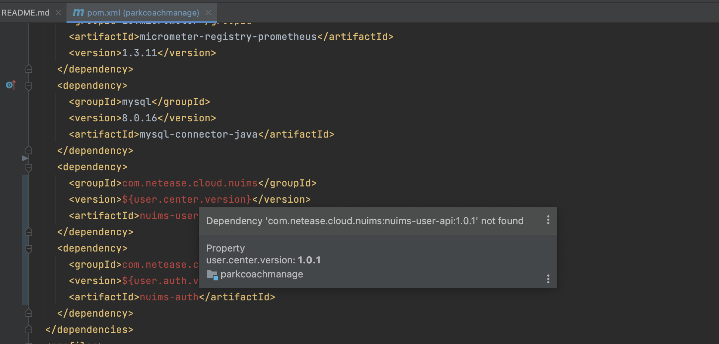Open more options for the property popup
719x344 pixels.
coord(548,279)
